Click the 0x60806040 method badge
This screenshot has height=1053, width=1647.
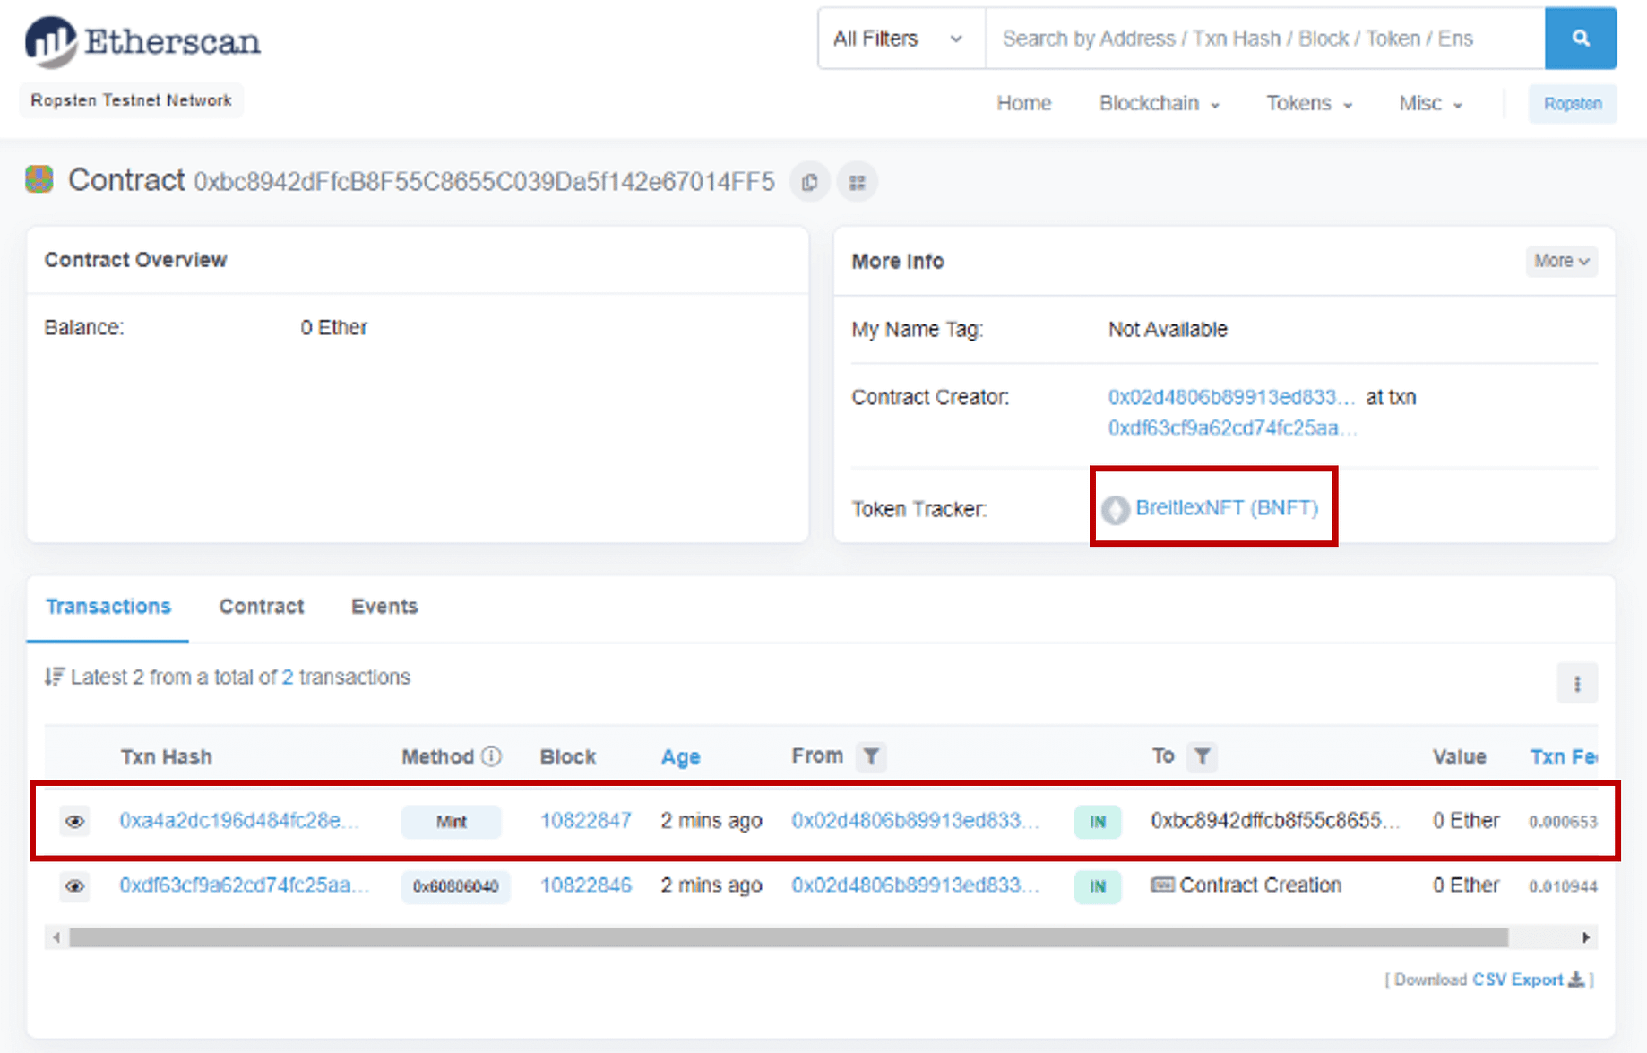pyautogui.click(x=455, y=886)
